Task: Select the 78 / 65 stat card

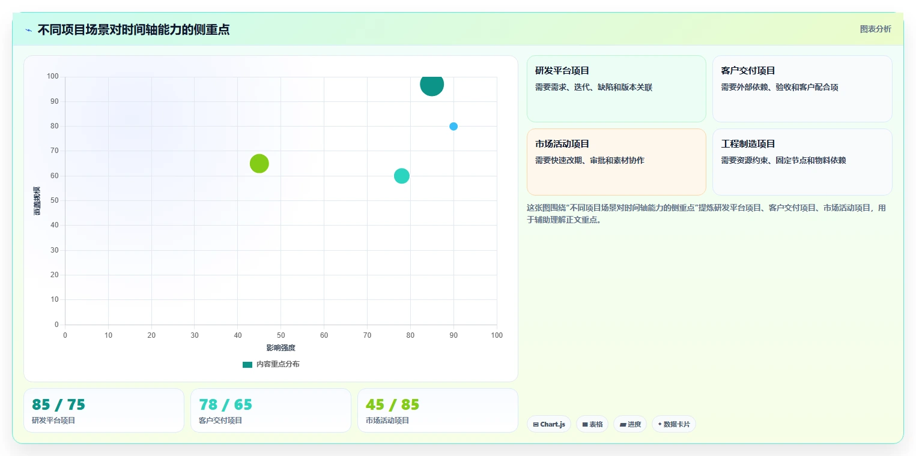Action: tap(271, 410)
